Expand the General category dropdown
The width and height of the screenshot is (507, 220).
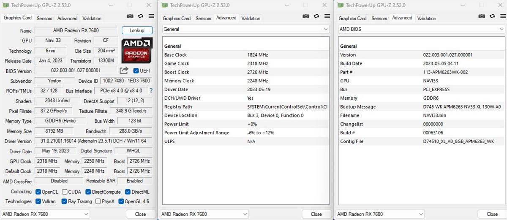click(245, 29)
